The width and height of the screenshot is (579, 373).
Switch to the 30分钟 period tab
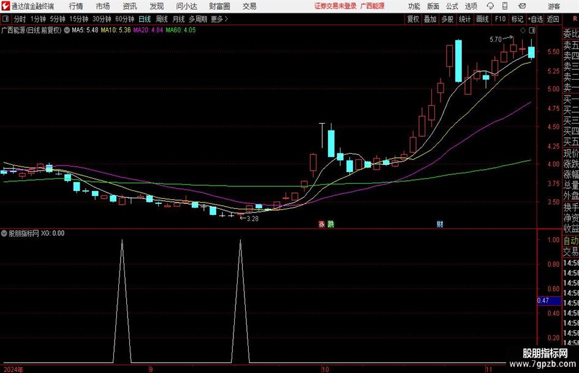[102, 19]
